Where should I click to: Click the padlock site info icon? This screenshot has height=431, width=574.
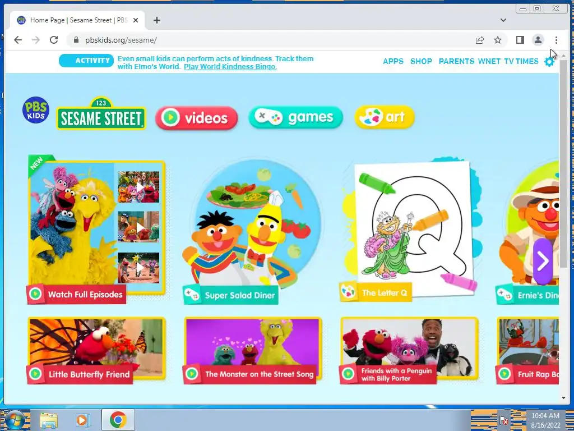pos(76,40)
